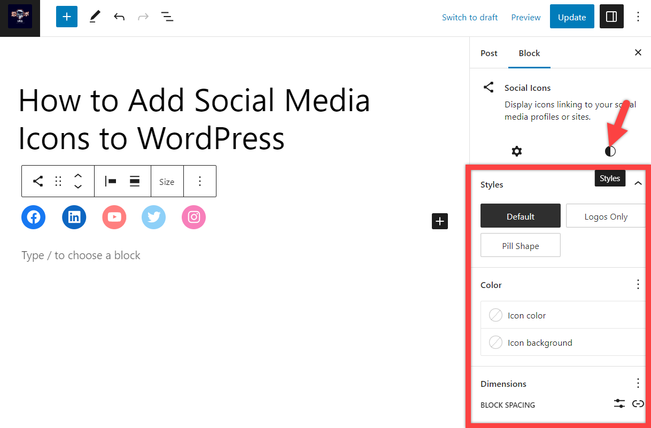Select the Facebook social icon
Screen dimensions: 651x428
(34, 217)
